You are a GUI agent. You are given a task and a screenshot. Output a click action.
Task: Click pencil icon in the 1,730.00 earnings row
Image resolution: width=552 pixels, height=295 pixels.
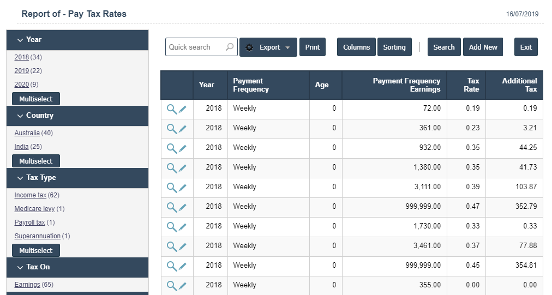coord(183,227)
